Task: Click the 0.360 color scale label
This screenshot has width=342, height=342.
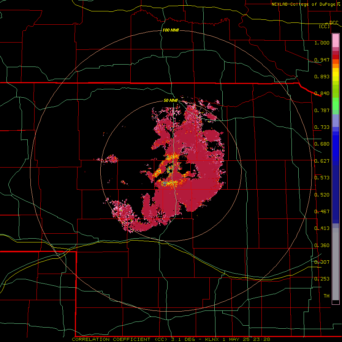Action: [x=322, y=245]
